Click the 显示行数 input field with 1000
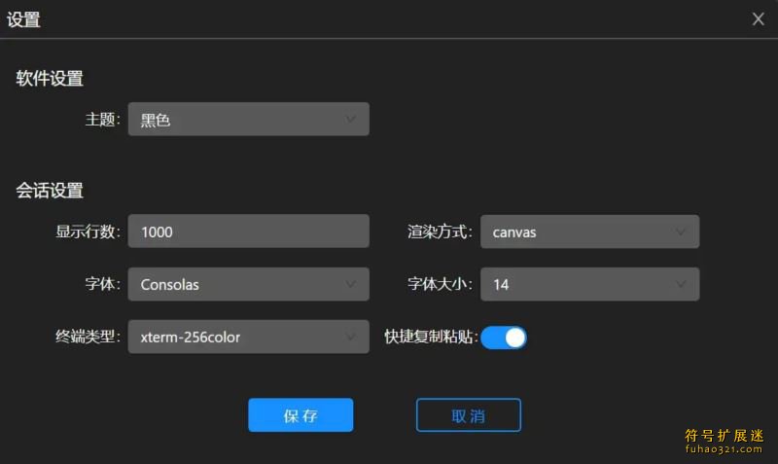Viewport: 778px width, 464px height. click(x=249, y=232)
